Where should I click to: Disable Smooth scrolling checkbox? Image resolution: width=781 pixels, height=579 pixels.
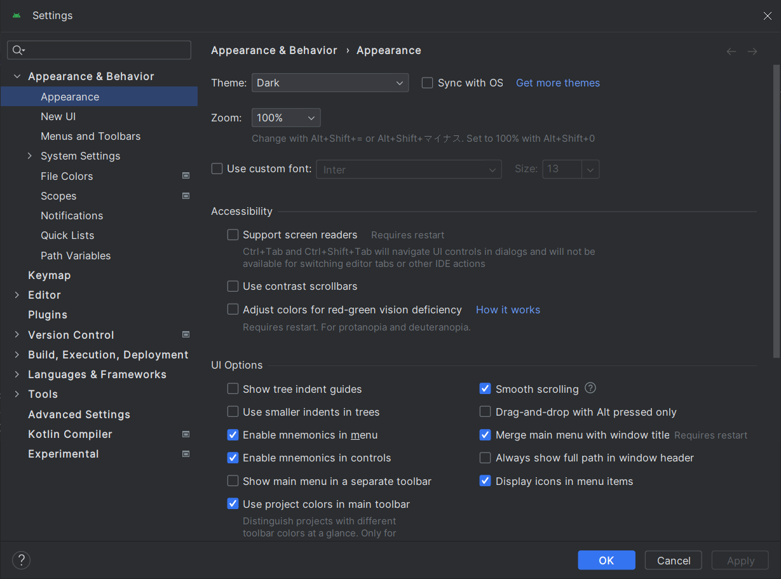coord(486,389)
